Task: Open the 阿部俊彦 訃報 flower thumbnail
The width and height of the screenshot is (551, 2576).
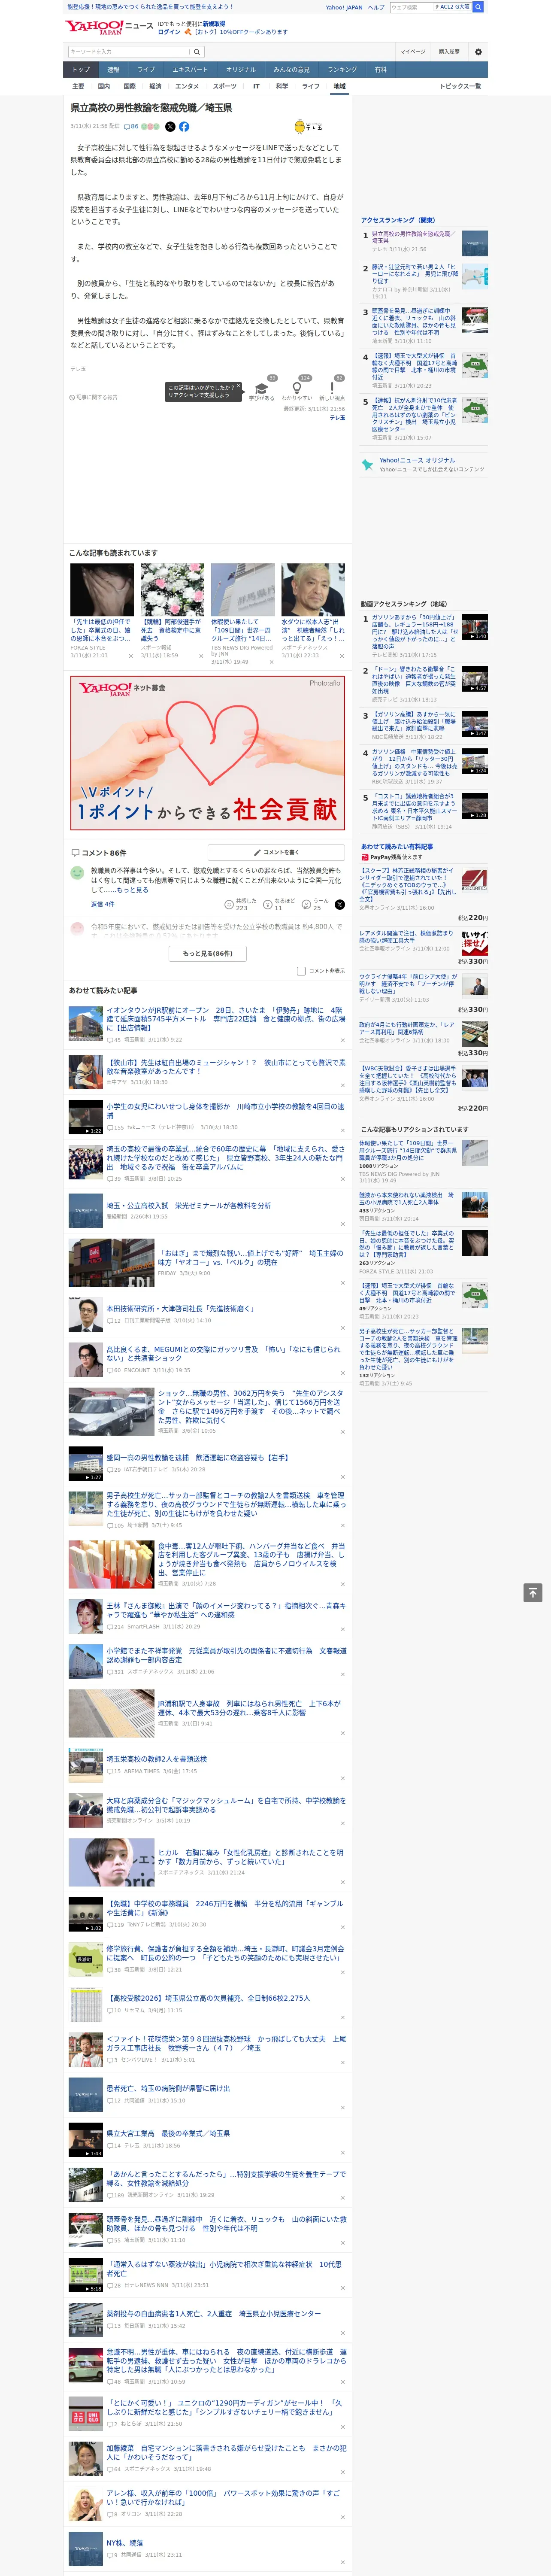Action: pyautogui.click(x=172, y=590)
